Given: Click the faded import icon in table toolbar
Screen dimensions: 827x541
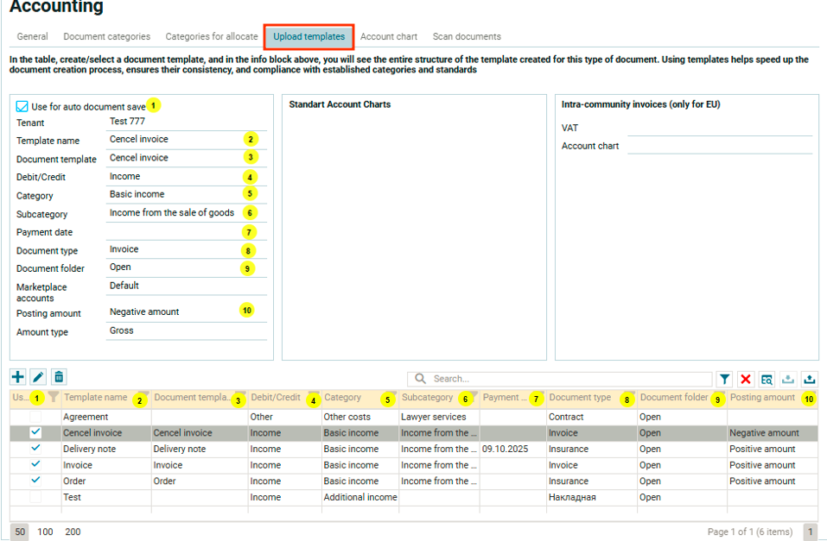Looking at the screenshot, I should 787,379.
